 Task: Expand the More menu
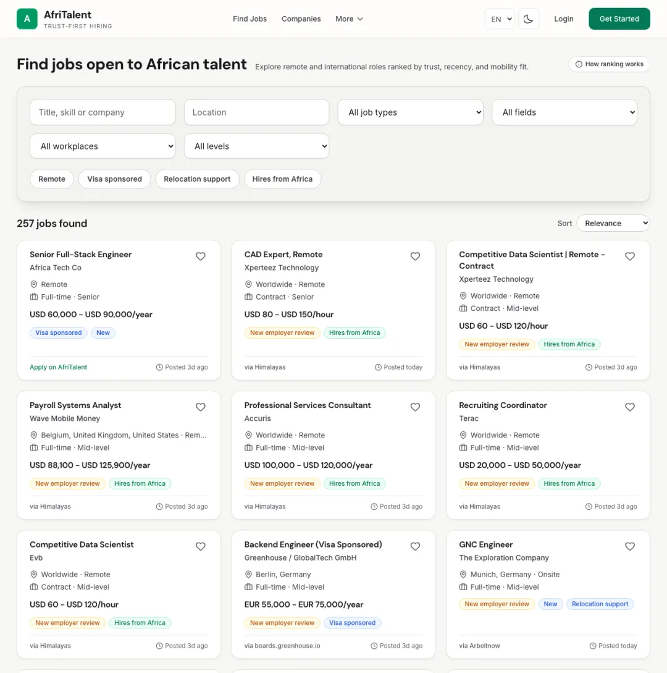coord(349,19)
